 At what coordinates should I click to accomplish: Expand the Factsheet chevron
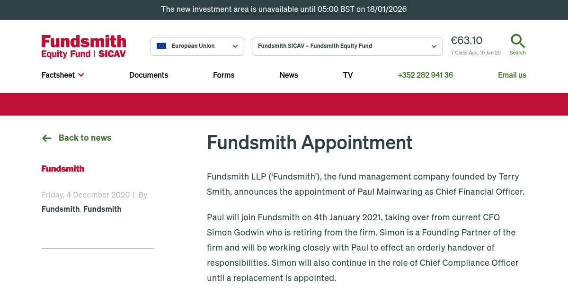pos(80,75)
